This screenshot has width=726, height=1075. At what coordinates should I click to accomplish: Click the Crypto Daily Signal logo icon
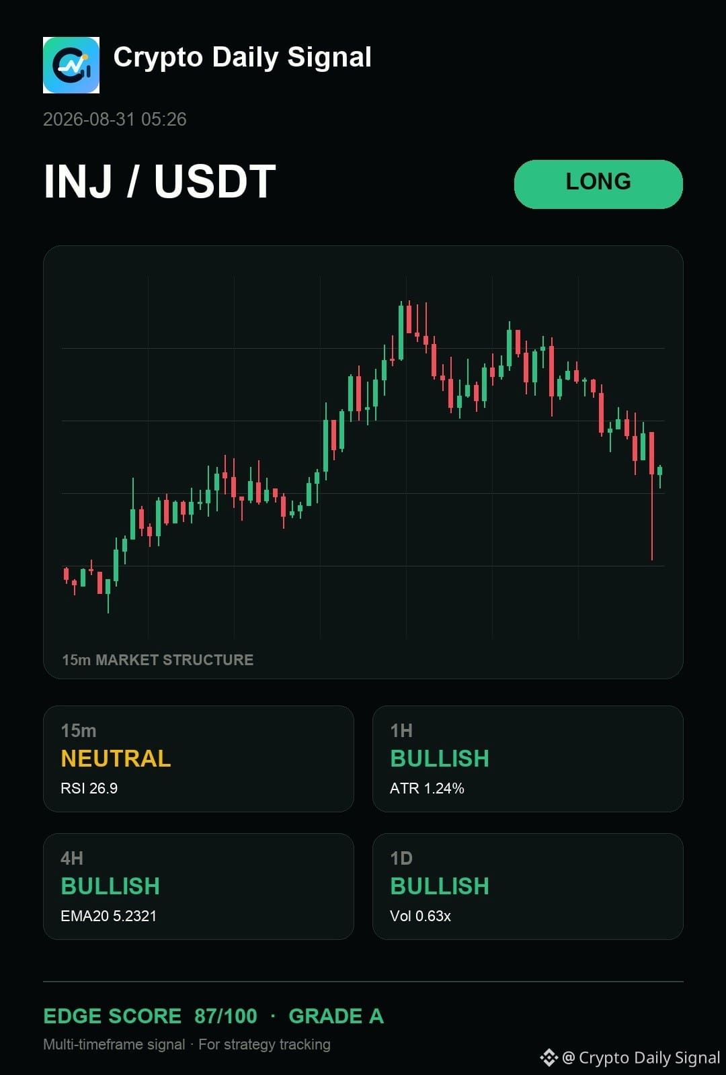(71, 65)
